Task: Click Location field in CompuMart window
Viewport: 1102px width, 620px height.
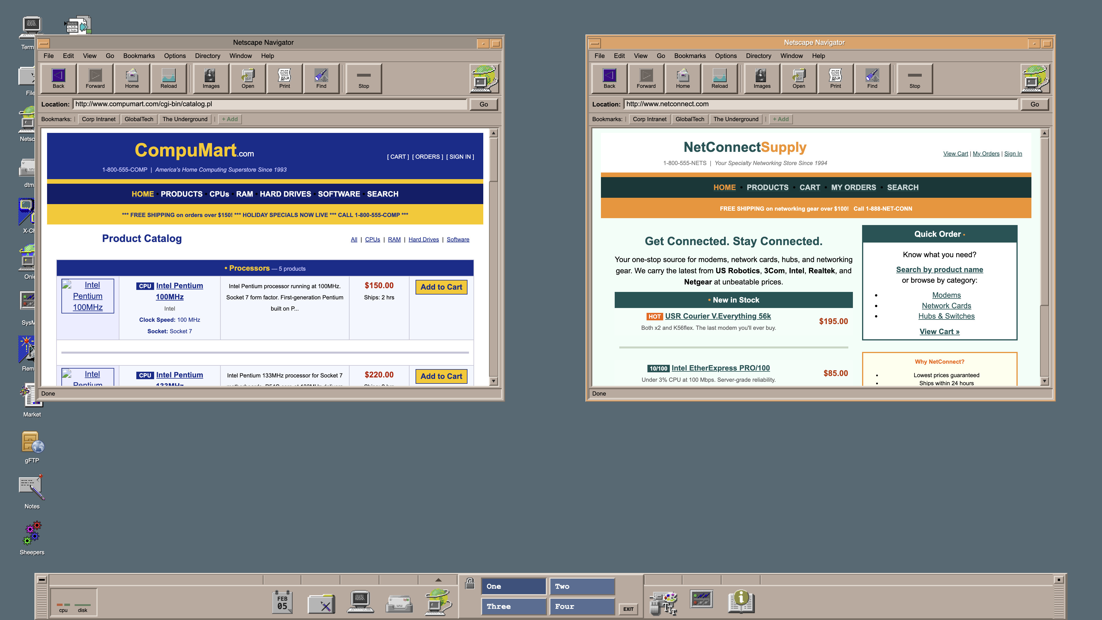Action: (269, 104)
